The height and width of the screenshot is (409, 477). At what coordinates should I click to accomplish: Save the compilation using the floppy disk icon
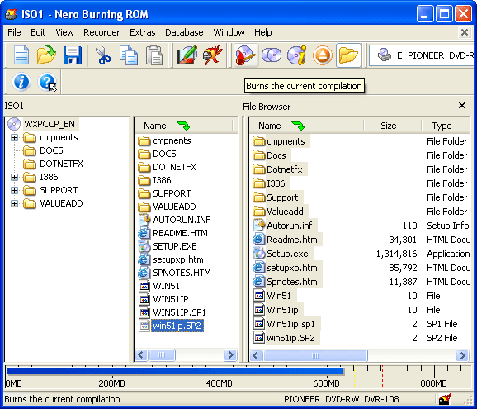[x=73, y=55]
